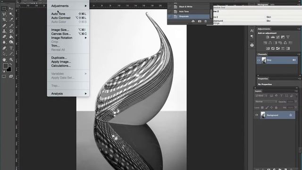Select the Magic Wand tool
302x170 pixels.
click(x=11, y=14)
